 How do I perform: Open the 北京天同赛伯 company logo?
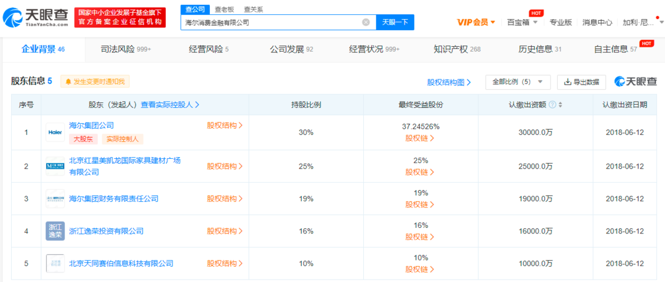click(55, 264)
